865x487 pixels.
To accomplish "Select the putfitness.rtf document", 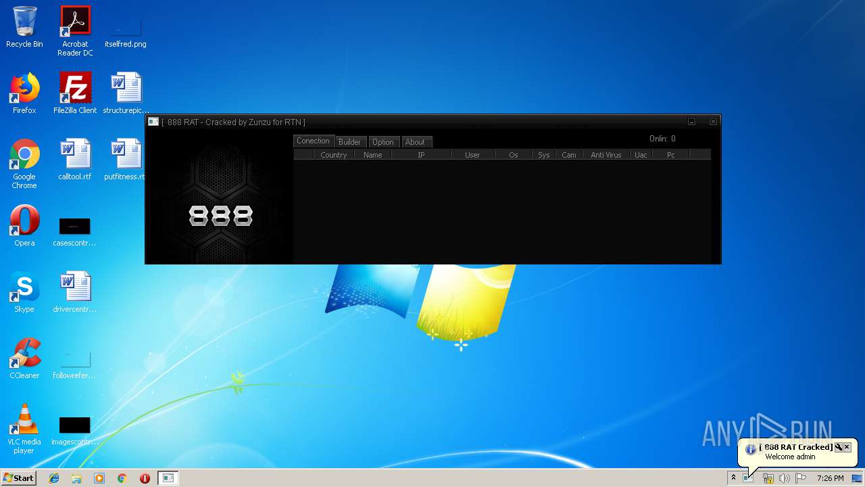I will pos(126,160).
